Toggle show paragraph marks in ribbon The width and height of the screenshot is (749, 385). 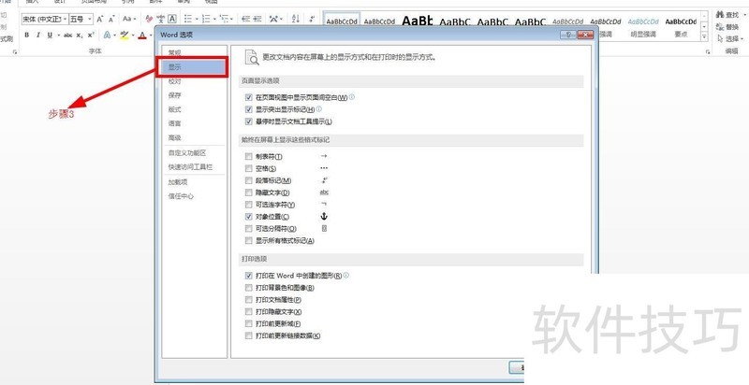[x=312, y=19]
